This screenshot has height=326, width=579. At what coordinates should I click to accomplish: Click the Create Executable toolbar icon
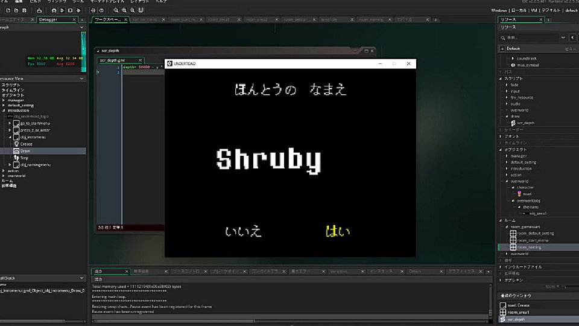coord(39,10)
